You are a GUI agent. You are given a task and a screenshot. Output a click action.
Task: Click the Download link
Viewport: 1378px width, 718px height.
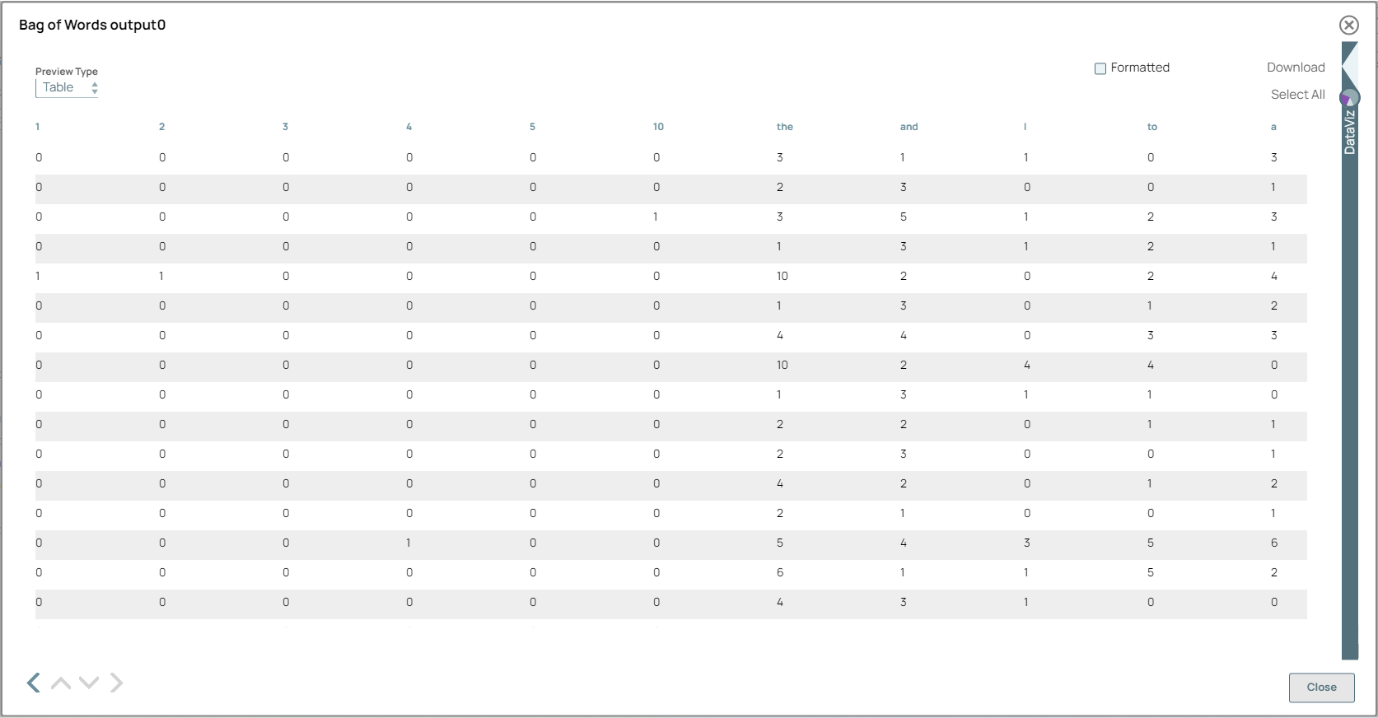[1296, 68]
